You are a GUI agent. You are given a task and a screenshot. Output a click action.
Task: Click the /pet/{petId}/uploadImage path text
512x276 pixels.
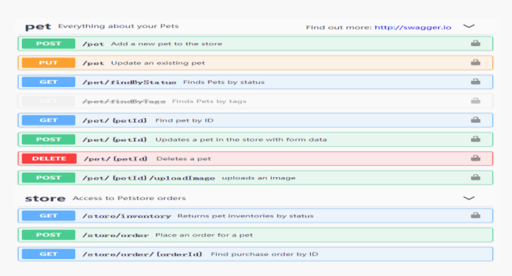[149, 178]
